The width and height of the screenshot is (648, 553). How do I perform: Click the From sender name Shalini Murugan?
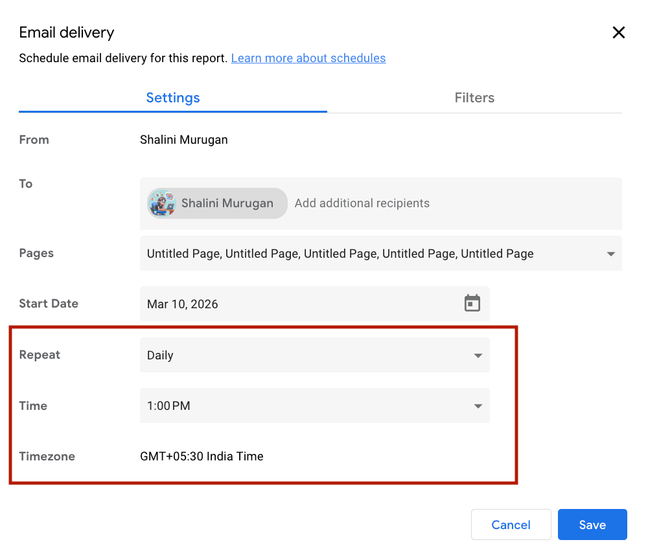point(184,140)
